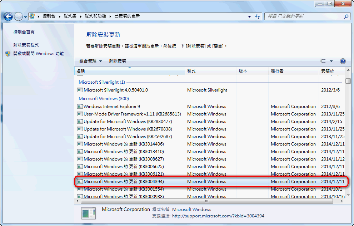This screenshot has width=354, height=226.
Task: Select Windows Internet Explorer 9 entry name
Action: click(x=112, y=107)
